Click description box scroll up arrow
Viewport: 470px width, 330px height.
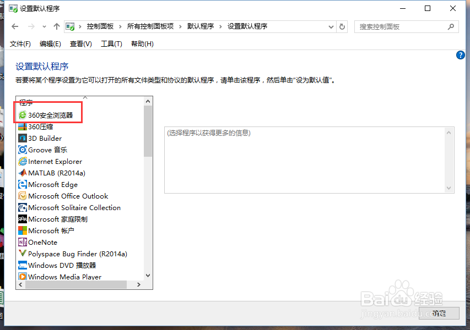coord(449,133)
